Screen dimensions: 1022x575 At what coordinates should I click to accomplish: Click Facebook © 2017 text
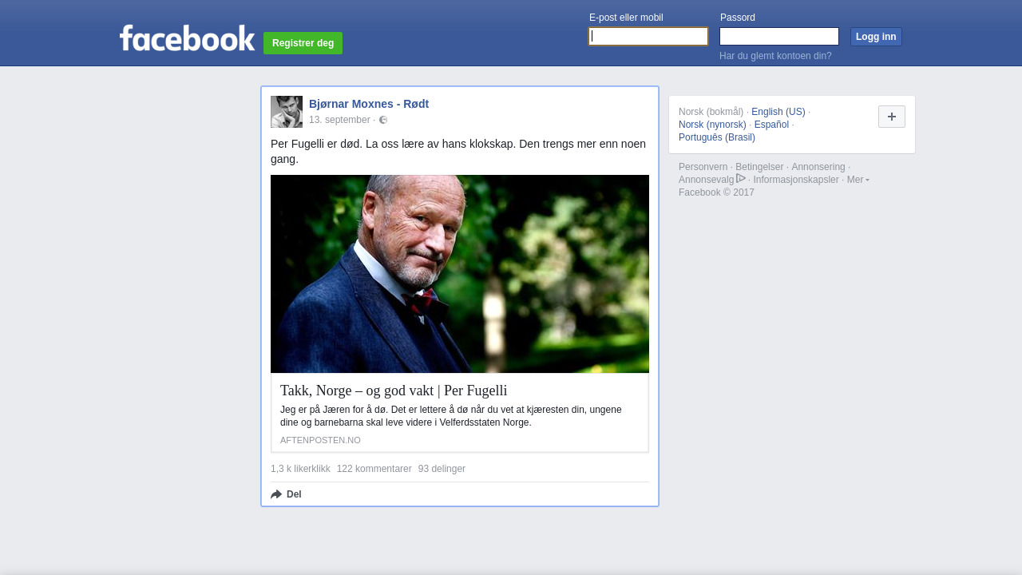click(716, 192)
